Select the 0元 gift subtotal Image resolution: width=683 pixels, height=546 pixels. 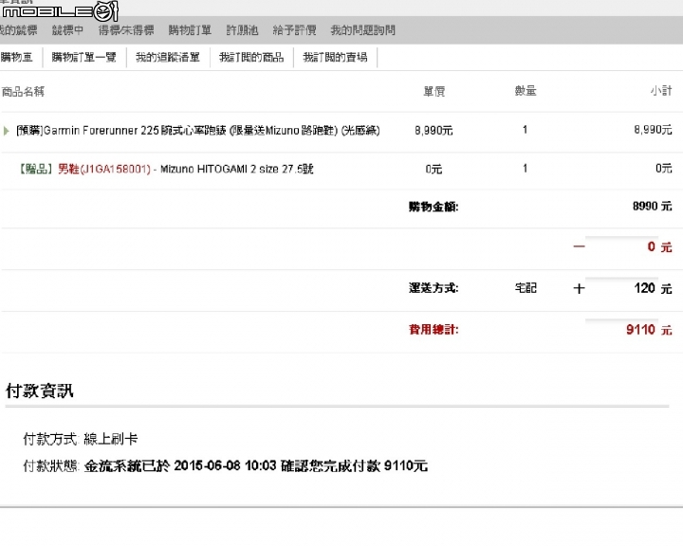(x=664, y=168)
